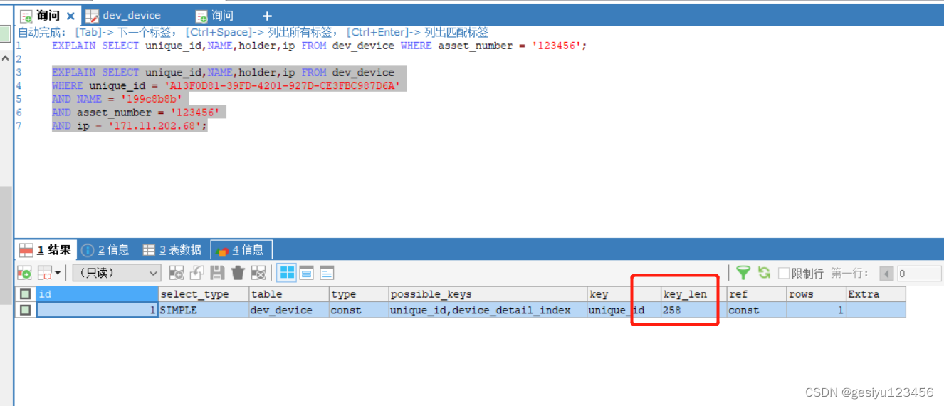
Task: Add a new tab with the plus button
Action: (x=267, y=16)
